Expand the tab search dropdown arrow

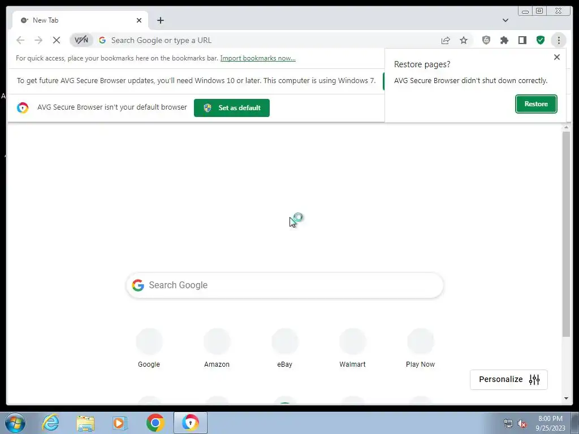tap(505, 20)
